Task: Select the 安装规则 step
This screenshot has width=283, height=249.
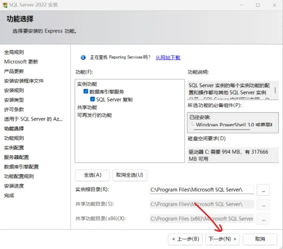Action: 14,90
